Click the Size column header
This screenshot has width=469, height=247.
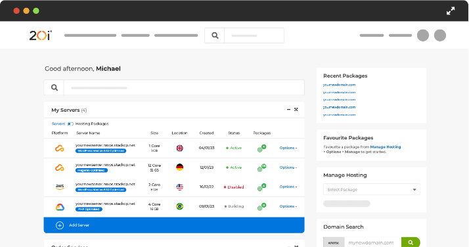click(x=154, y=133)
